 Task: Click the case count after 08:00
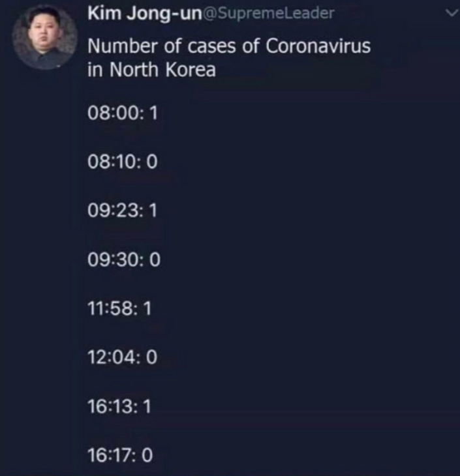(x=153, y=113)
